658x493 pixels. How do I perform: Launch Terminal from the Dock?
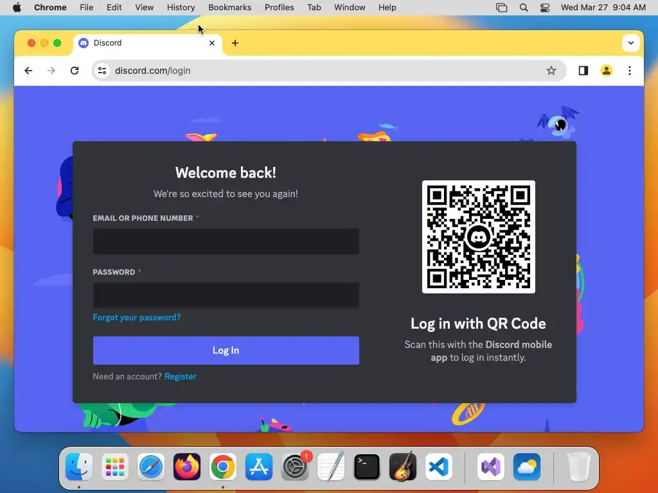click(367, 467)
